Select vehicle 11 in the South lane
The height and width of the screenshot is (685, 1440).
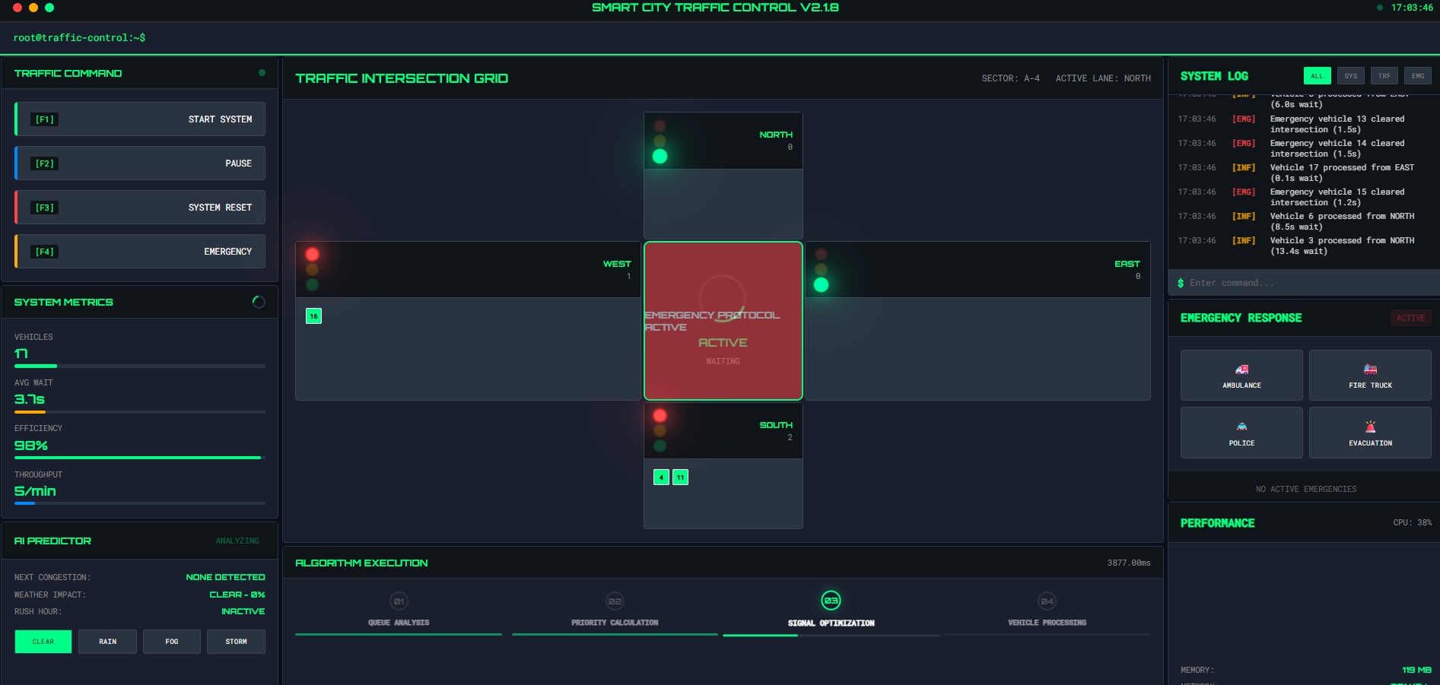click(680, 477)
